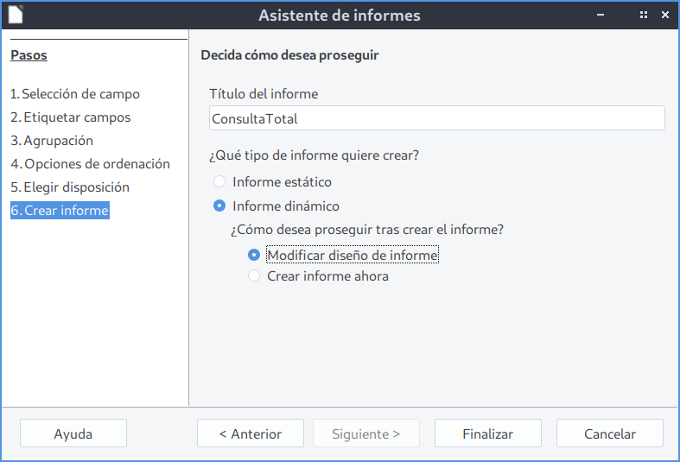Switch to step 4 Opciones de ordenación
The width and height of the screenshot is (680, 462).
click(90, 164)
